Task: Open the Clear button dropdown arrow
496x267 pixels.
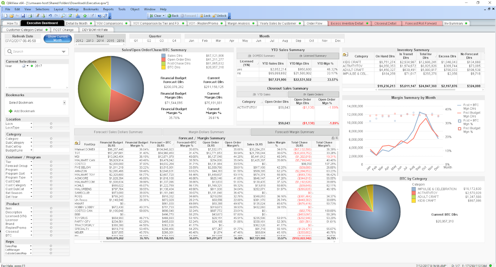Action: (x=163, y=16)
